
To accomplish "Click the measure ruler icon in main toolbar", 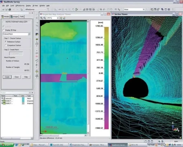I will (119, 9).
